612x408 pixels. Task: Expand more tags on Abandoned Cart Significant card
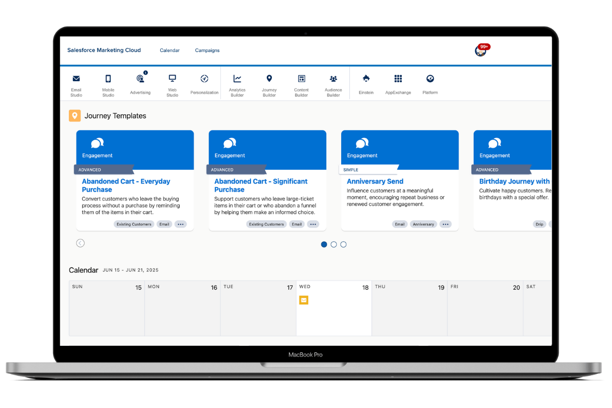(x=313, y=224)
